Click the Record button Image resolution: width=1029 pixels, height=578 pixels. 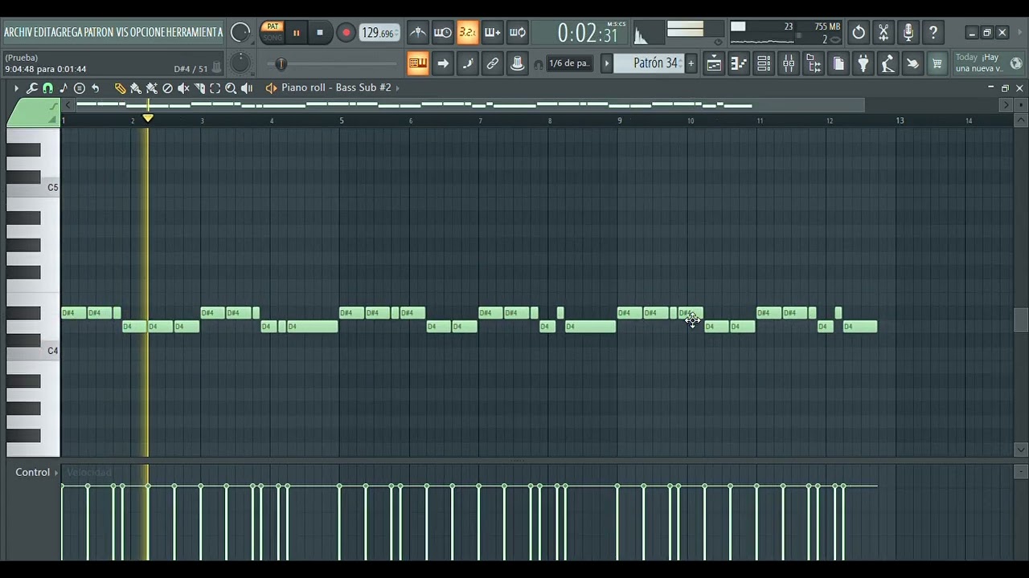coord(346,33)
